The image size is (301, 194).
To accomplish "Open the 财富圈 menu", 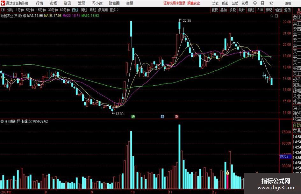I will 114,3.
